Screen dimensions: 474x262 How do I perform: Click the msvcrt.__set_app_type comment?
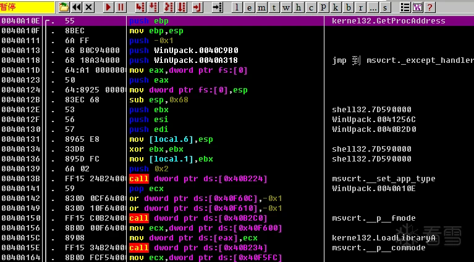tap(384, 179)
